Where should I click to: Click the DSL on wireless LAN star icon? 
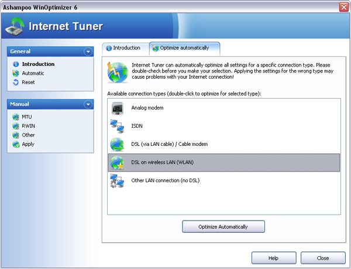coord(117,163)
